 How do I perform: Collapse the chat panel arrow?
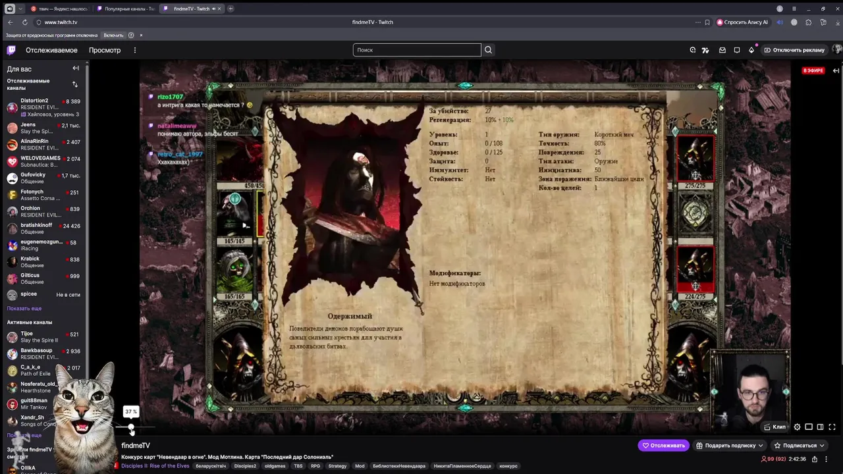tap(836, 70)
